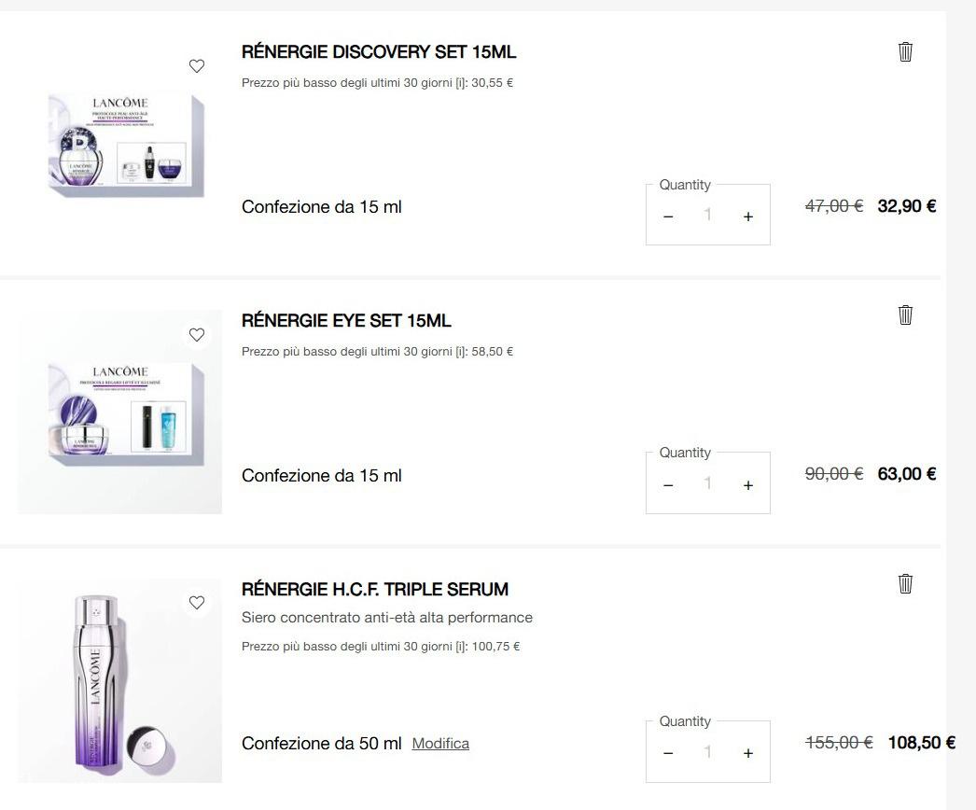Increase quantity of H.C.F. Triple Serum
The image size is (976, 810).
(x=747, y=753)
